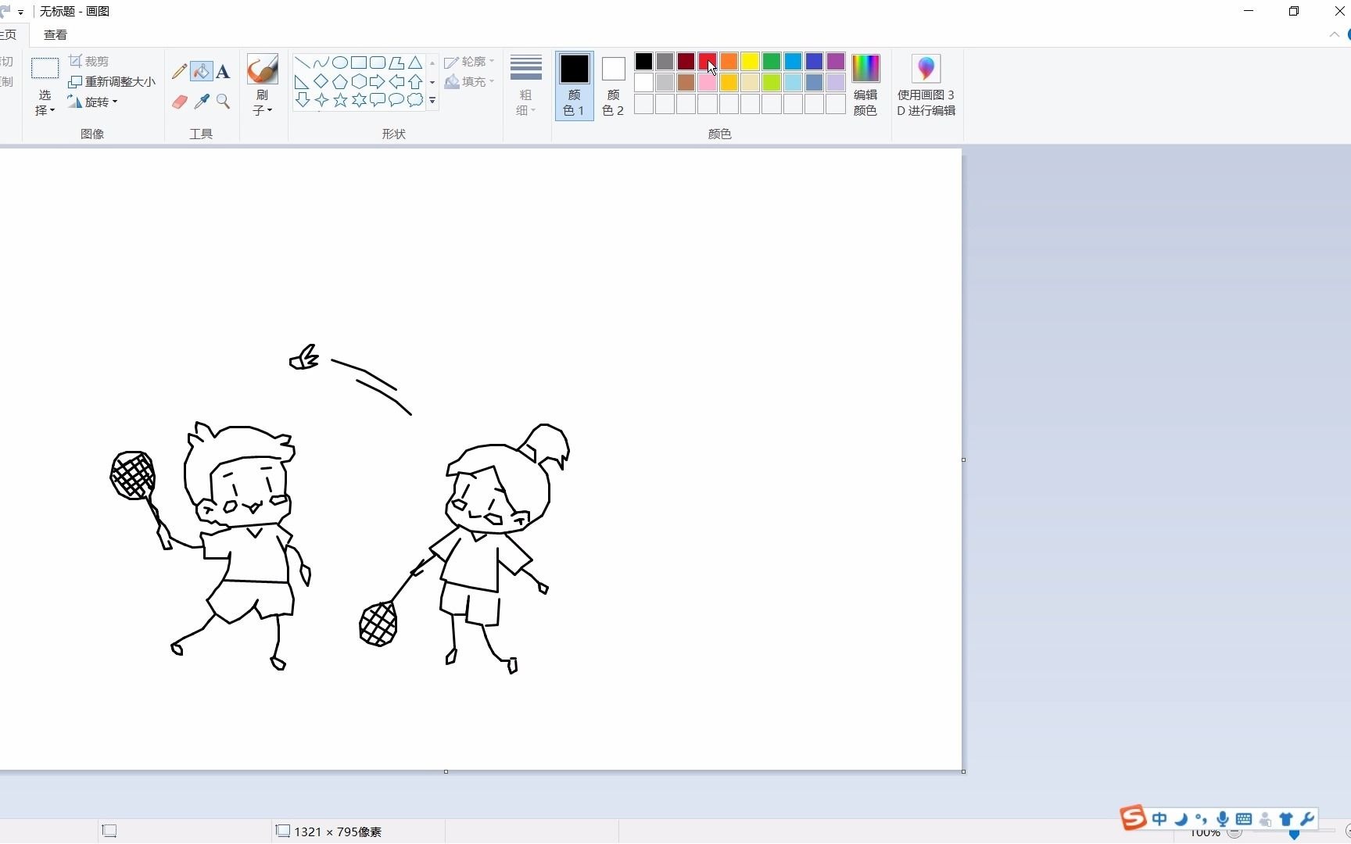This screenshot has width=1351, height=844.
Task: Choose the Rounded rectangle shape
Action: coord(378,63)
